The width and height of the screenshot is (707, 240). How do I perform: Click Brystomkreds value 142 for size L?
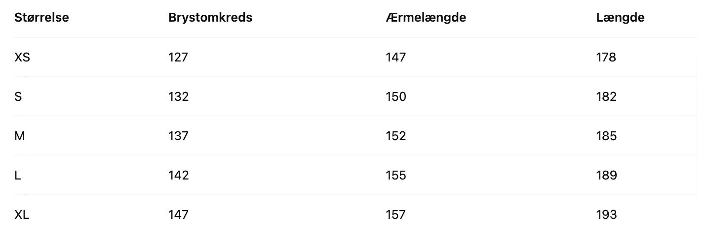point(178,176)
